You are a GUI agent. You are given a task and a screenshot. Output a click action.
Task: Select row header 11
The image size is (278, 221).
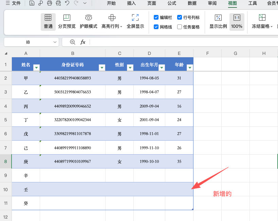tap(6, 203)
